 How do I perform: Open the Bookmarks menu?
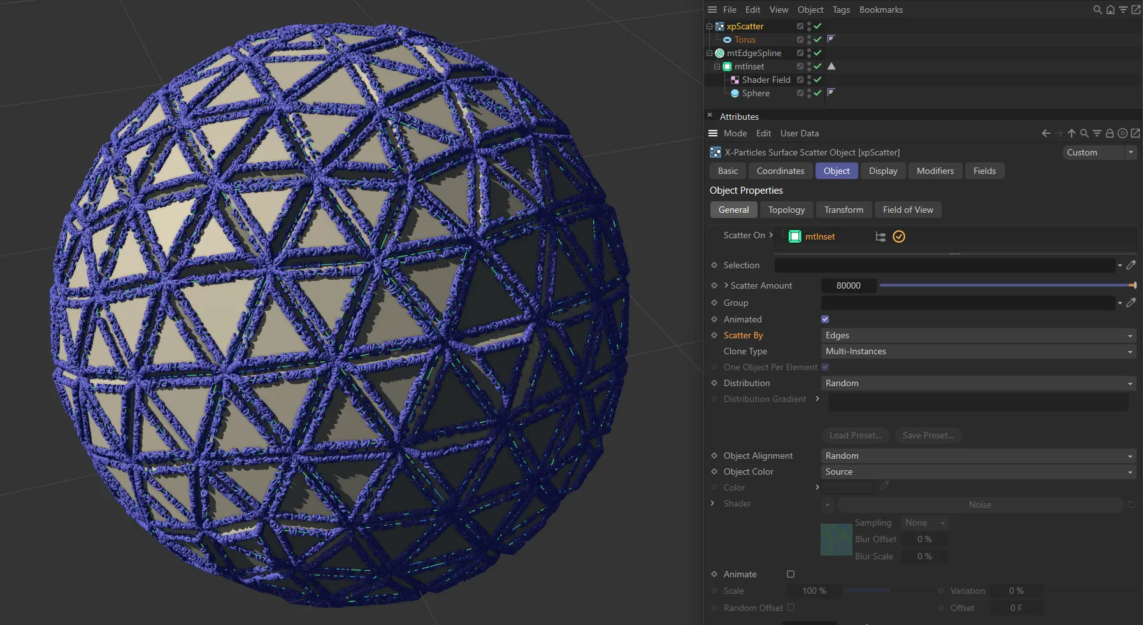coord(881,10)
